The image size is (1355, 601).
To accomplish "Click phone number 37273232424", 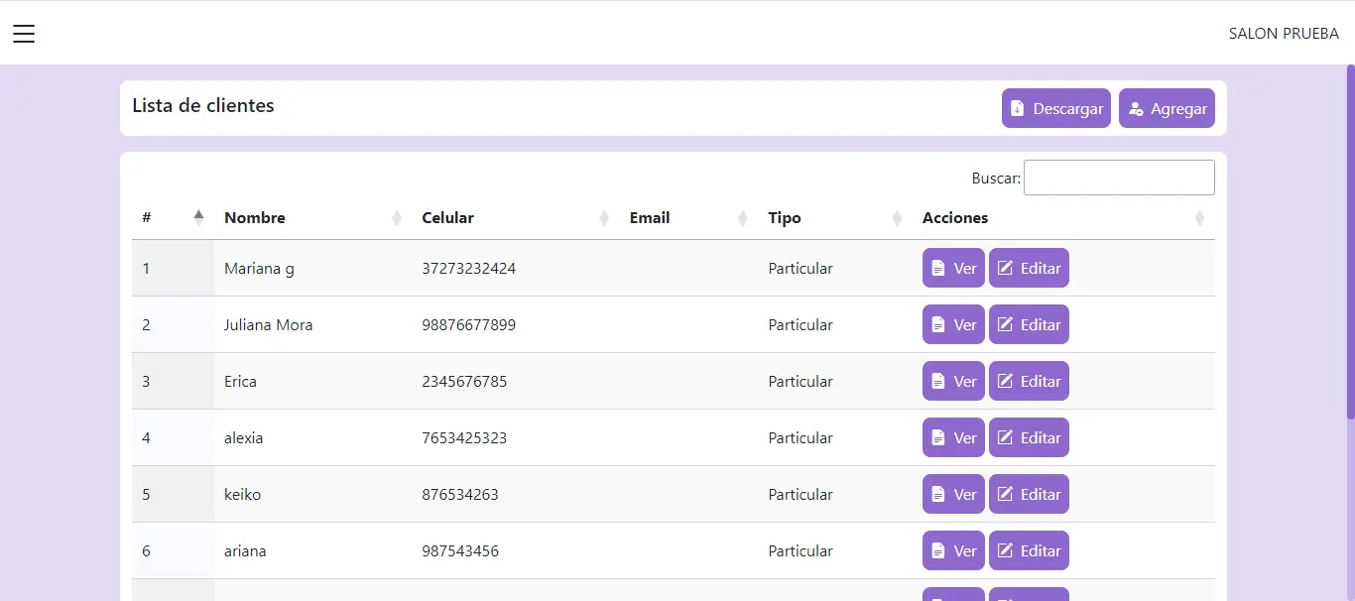I will click(x=468, y=269).
